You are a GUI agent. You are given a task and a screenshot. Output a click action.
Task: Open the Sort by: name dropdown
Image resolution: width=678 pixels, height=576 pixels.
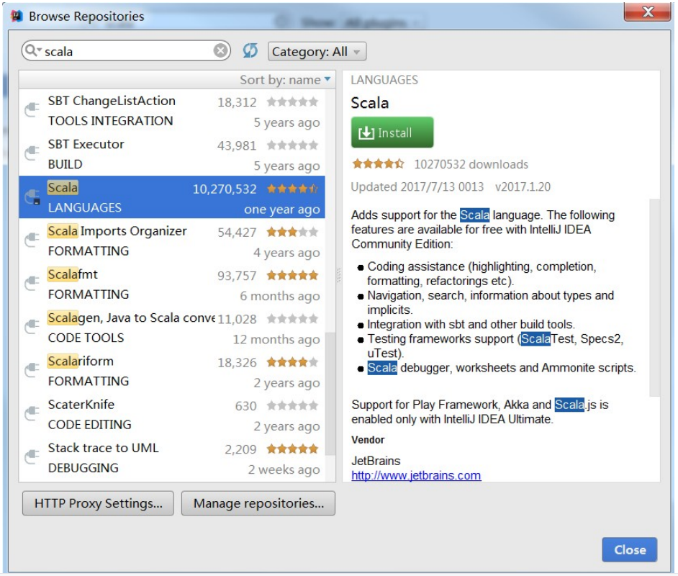click(285, 80)
